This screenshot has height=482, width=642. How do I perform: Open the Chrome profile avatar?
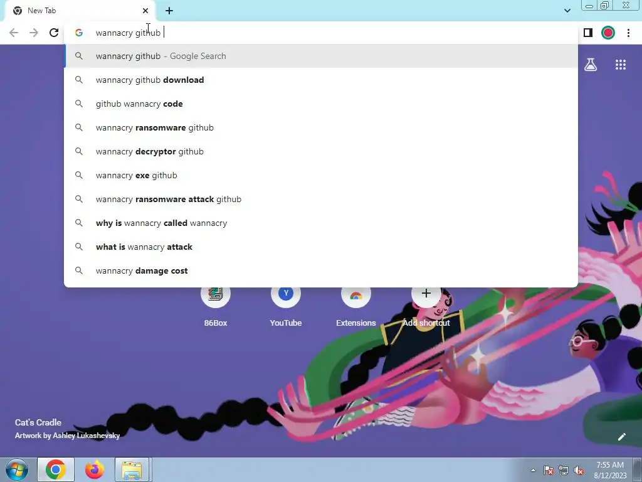click(608, 33)
